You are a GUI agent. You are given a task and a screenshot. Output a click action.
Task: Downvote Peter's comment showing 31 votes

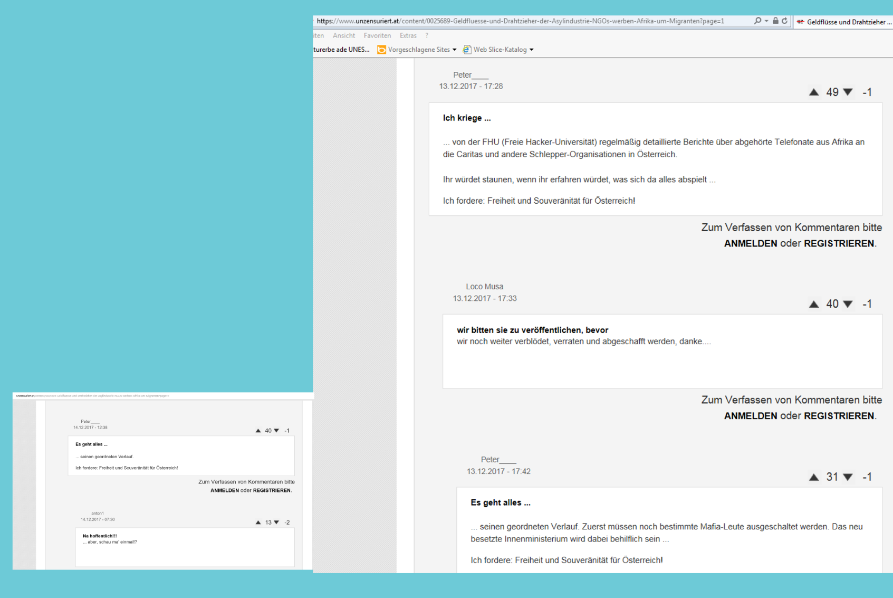[x=848, y=477]
